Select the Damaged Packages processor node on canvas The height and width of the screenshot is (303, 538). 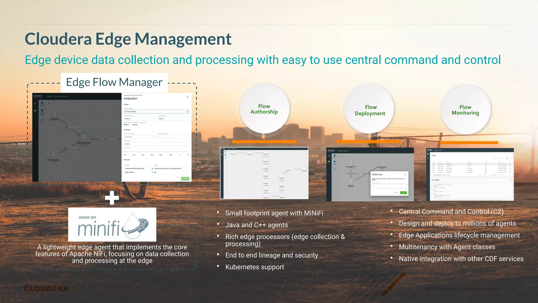[84, 139]
